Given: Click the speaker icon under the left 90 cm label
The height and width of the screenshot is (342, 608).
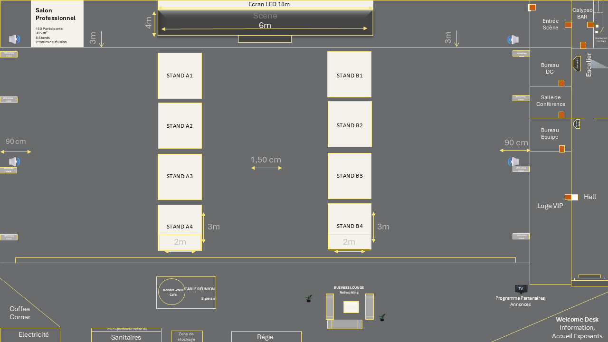Looking at the screenshot, I should pos(14,161).
